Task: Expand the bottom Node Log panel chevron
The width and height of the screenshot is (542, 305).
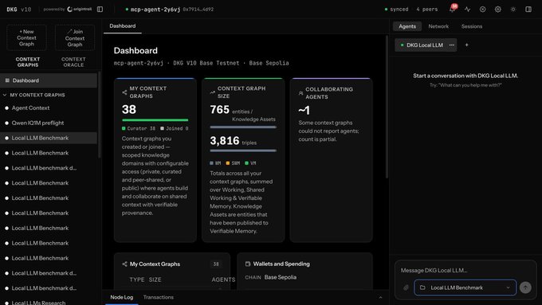Action: 380,297
